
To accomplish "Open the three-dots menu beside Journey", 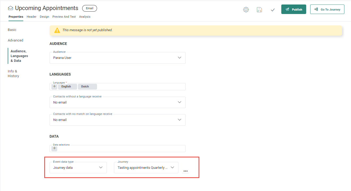I will click(186, 171).
